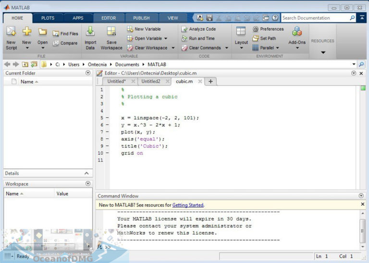The height and width of the screenshot is (263, 369).
Task: Close the cubic.m editor tab
Action: pyautogui.click(x=200, y=81)
